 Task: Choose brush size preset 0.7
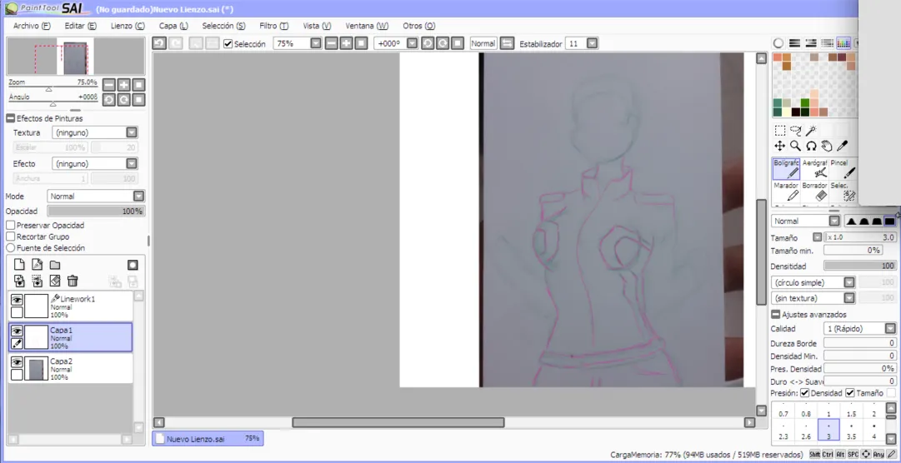(x=783, y=409)
